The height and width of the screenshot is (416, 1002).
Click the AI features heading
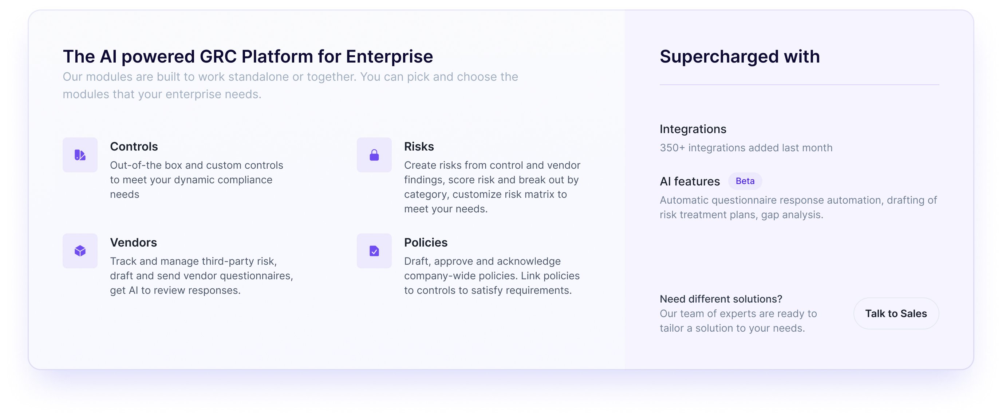pos(689,181)
